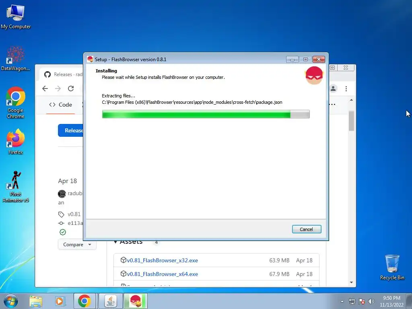Open Windows Media Player from the taskbar
412x309 pixels.
click(x=60, y=301)
